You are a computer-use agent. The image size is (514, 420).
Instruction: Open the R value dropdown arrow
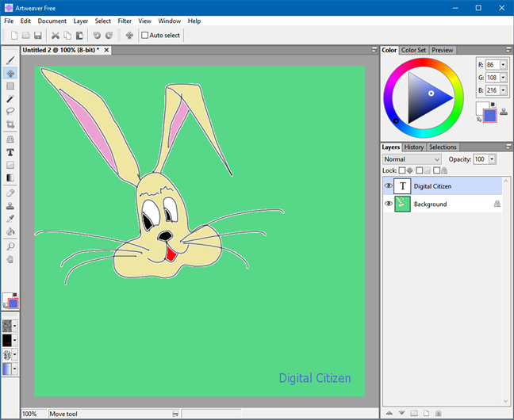[503, 64]
